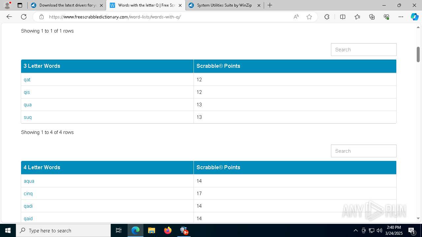Open Microsoft Edge from the taskbar
422x237 pixels.
[136, 230]
